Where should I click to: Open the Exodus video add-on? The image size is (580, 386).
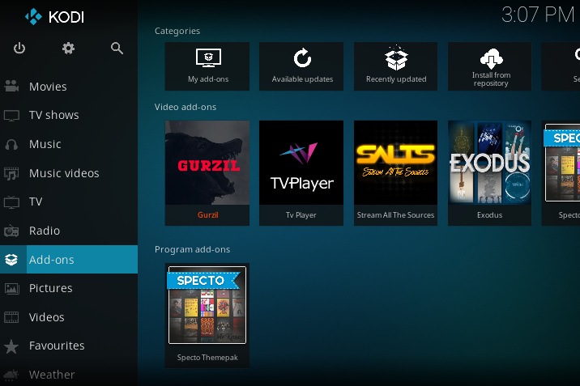[490, 173]
